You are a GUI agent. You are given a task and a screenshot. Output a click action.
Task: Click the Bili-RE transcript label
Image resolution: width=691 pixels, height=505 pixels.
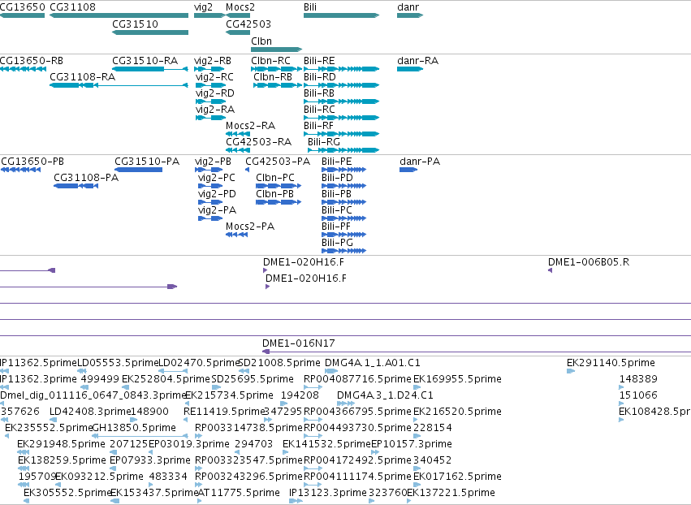click(x=319, y=60)
